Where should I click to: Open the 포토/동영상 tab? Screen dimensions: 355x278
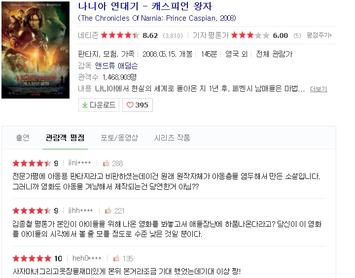pos(119,138)
